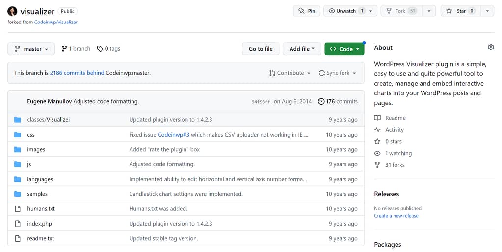Open the Add file dropdown
This screenshot has height=252, width=502.
pyautogui.click(x=302, y=49)
